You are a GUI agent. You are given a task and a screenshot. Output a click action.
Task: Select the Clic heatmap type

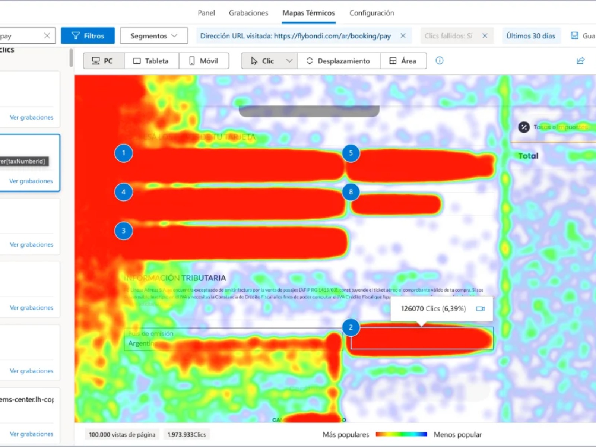263,61
